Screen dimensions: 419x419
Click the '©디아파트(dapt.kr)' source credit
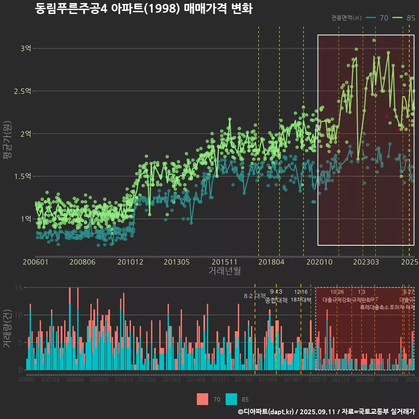pyautogui.click(x=265, y=412)
